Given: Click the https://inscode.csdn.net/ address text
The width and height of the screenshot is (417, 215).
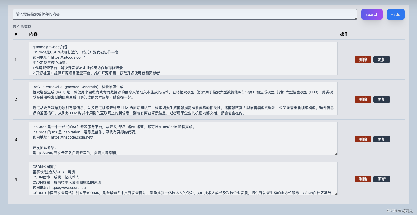Looking at the screenshot, I should click(x=72, y=137).
